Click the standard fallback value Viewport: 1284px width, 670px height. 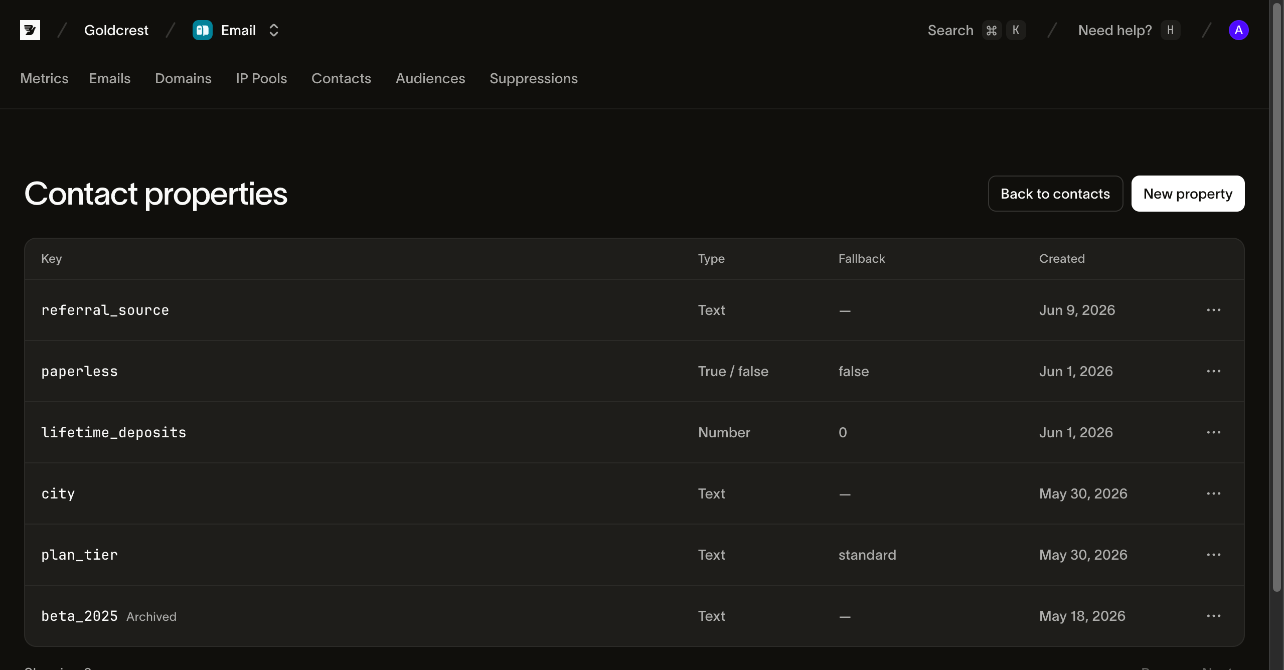pyautogui.click(x=867, y=555)
